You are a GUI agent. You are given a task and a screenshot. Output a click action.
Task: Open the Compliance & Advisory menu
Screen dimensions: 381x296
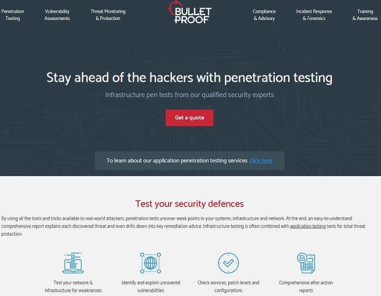coord(264,15)
